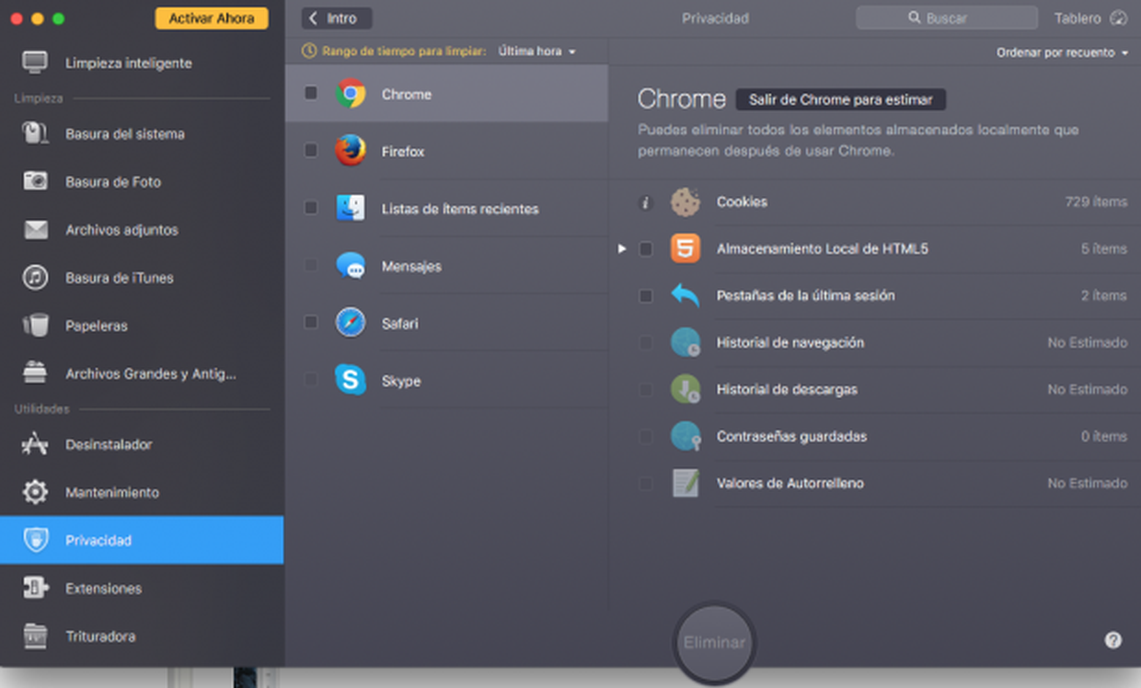Select the Firefox row label
The image size is (1141, 688).
coord(402,152)
